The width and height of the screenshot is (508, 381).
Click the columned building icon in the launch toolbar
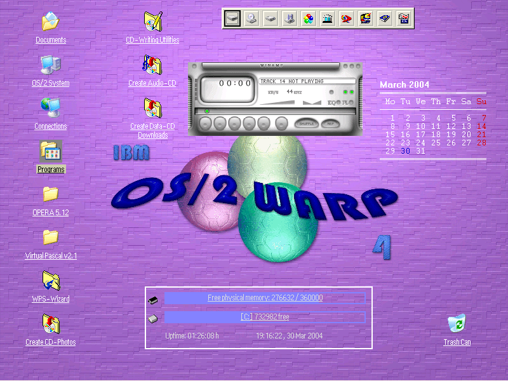(328, 18)
